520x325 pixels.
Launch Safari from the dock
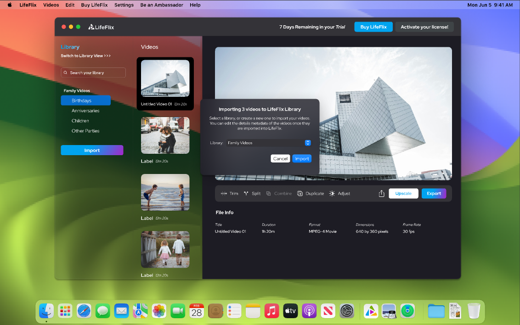[x=84, y=311]
